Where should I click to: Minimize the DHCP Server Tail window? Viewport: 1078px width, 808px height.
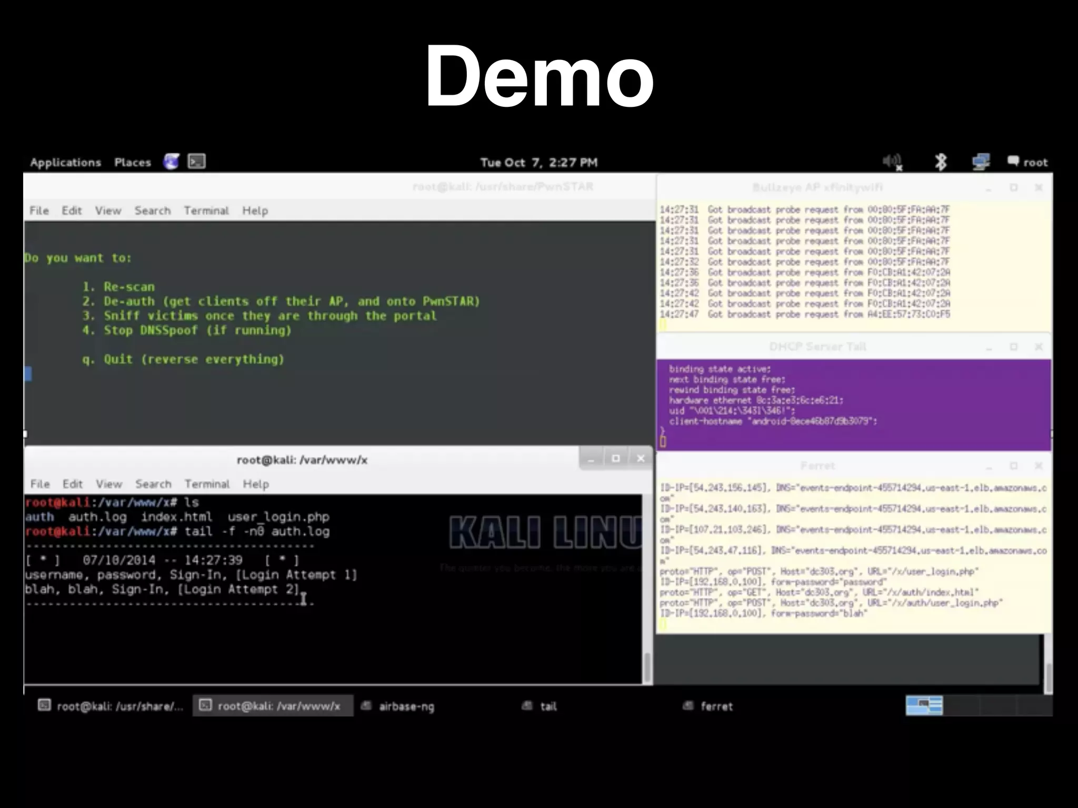click(989, 347)
